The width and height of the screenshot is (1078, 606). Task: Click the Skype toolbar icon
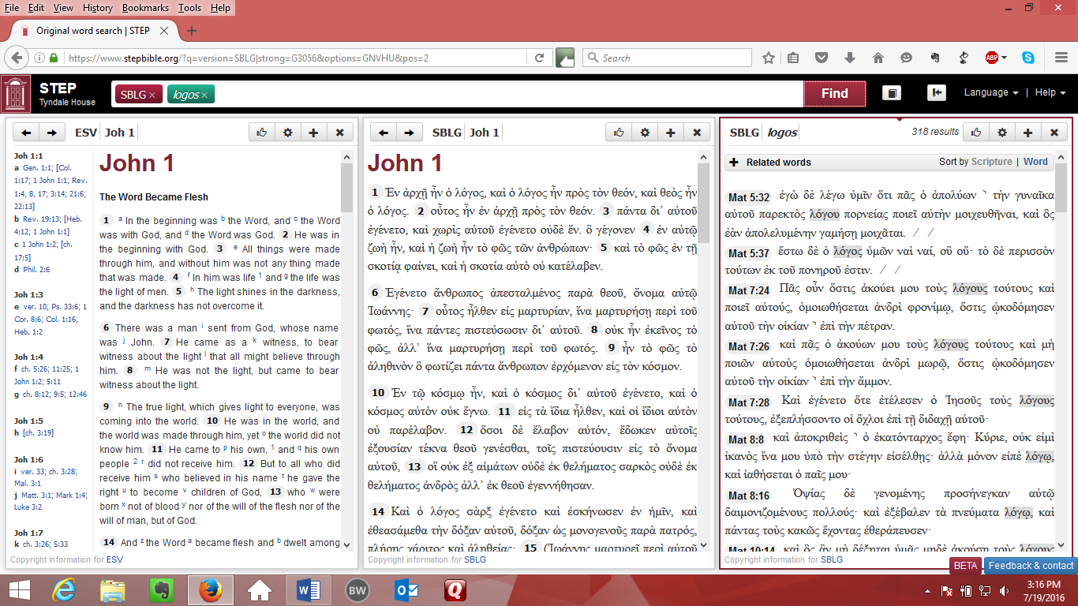[1028, 58]
